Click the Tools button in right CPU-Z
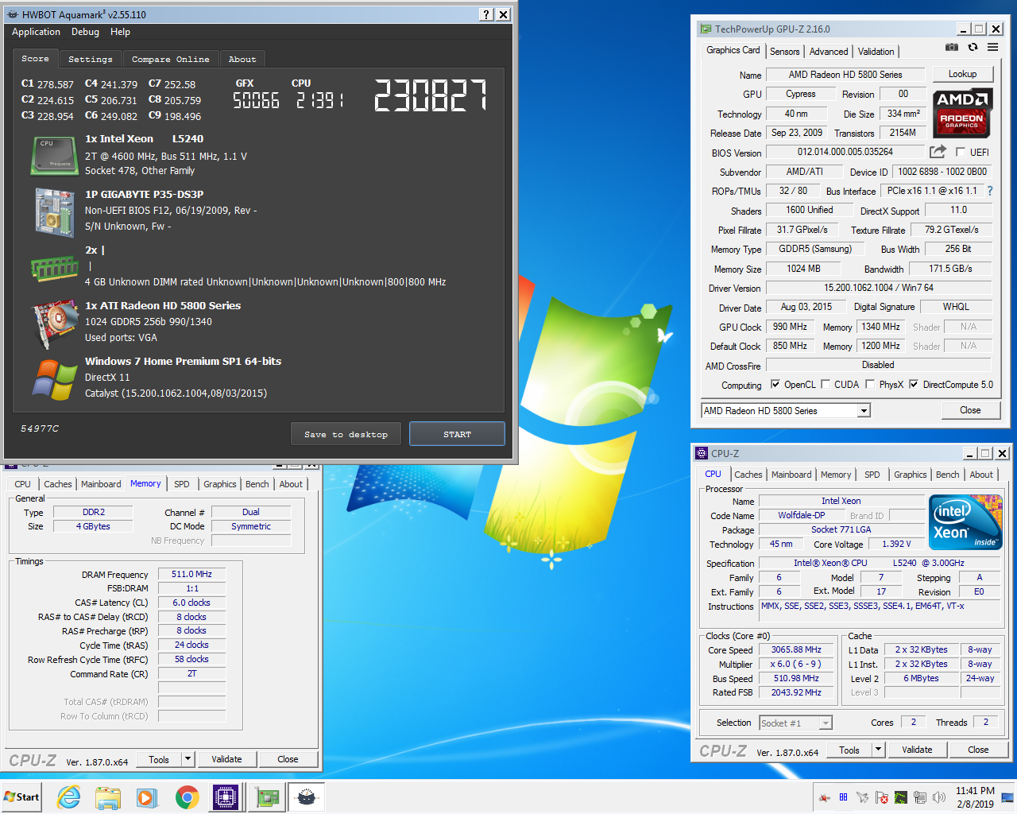1017x814 pixels. click(849, 750)
